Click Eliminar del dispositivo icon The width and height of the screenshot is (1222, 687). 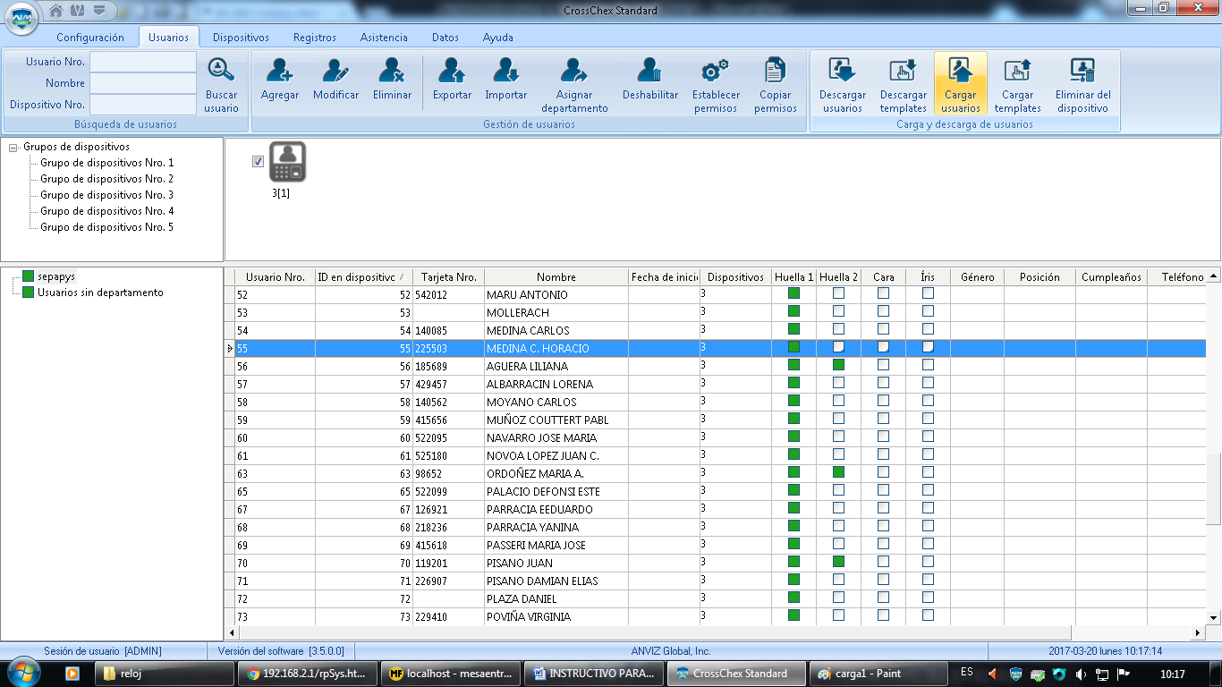[x=1082, y=70]
